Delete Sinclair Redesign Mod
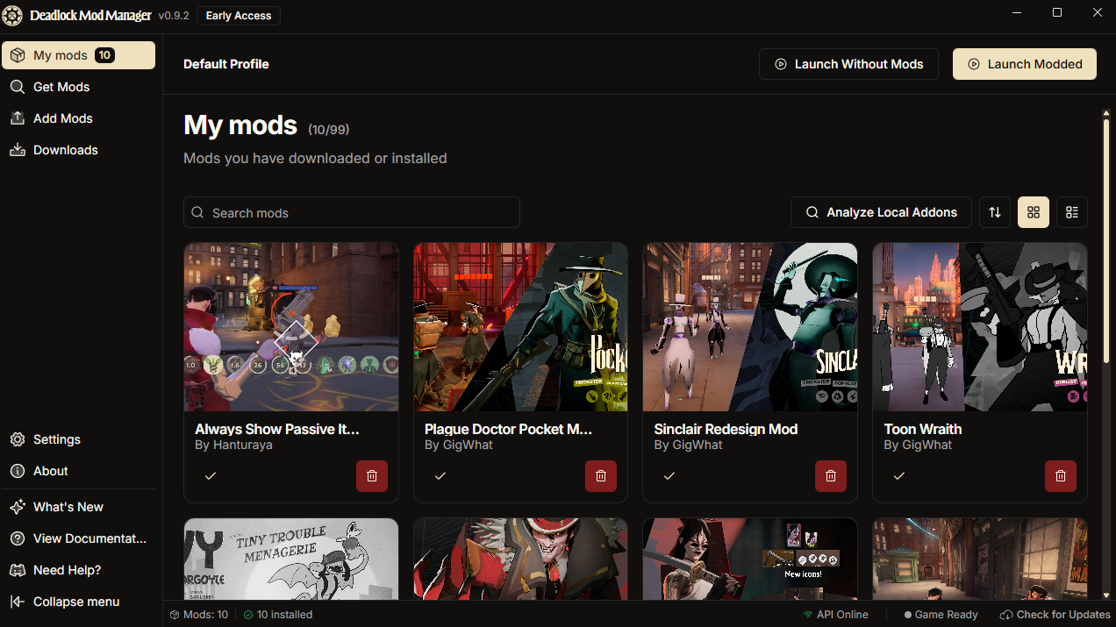Screen dimensions: 1116x627 tap(831, 476)
